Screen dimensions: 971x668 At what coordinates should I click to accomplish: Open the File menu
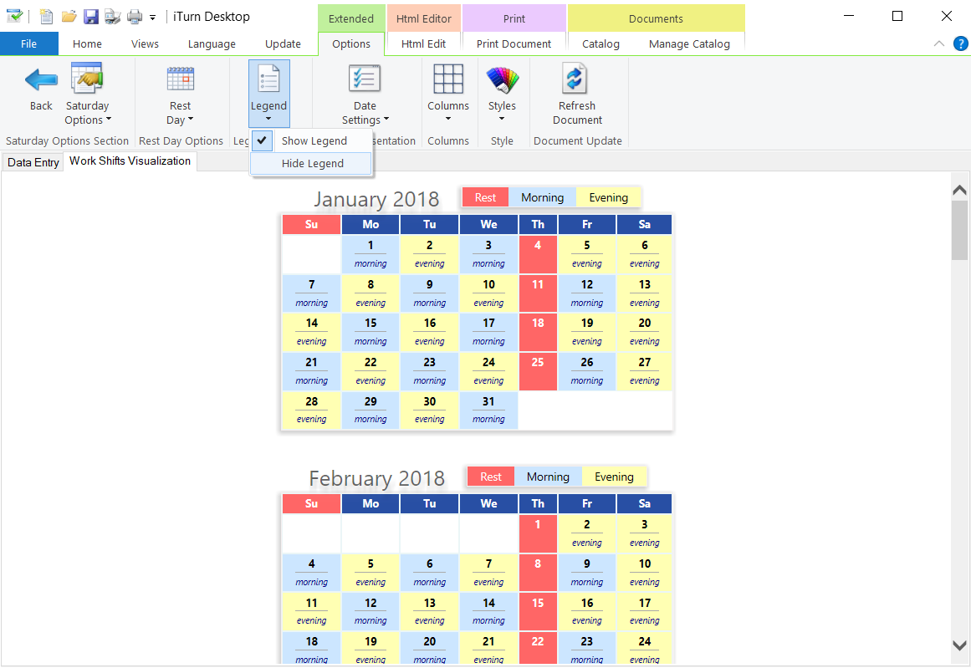point(28,44)
